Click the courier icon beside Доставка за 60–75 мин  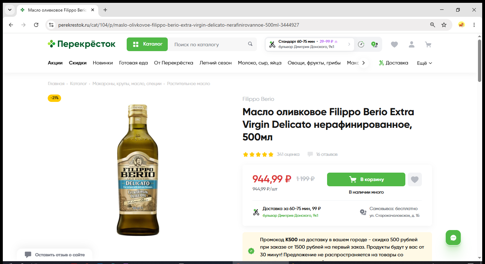(256, 212)
